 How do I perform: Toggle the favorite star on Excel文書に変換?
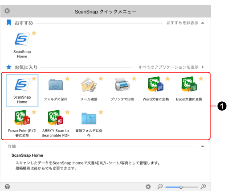pos(201,79)
